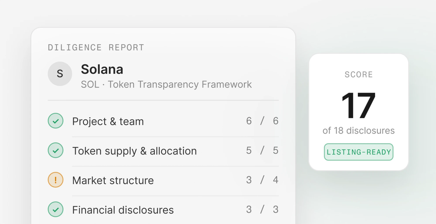Click the Solana avatar circle with S
The image size is (436, 224).
point(60,74)
